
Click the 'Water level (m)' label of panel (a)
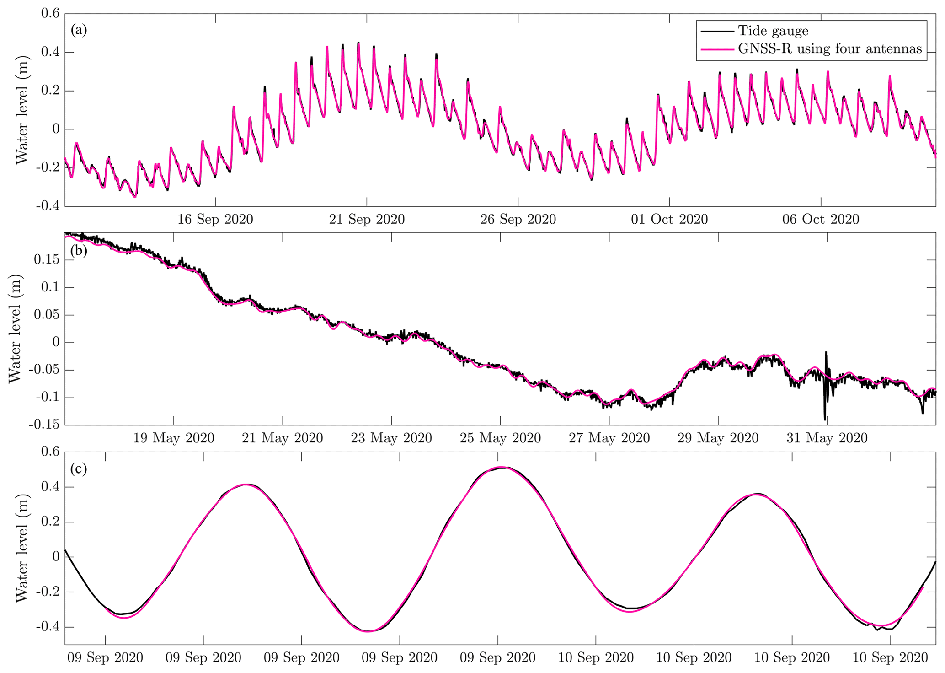point(21,110)
